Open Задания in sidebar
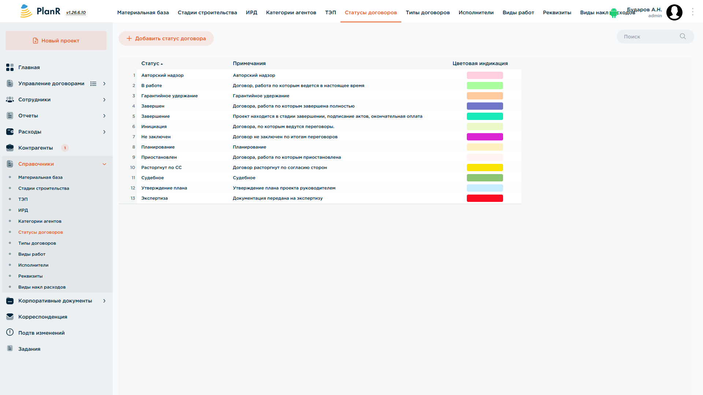The image size is (703, 395). click(29, 349)
